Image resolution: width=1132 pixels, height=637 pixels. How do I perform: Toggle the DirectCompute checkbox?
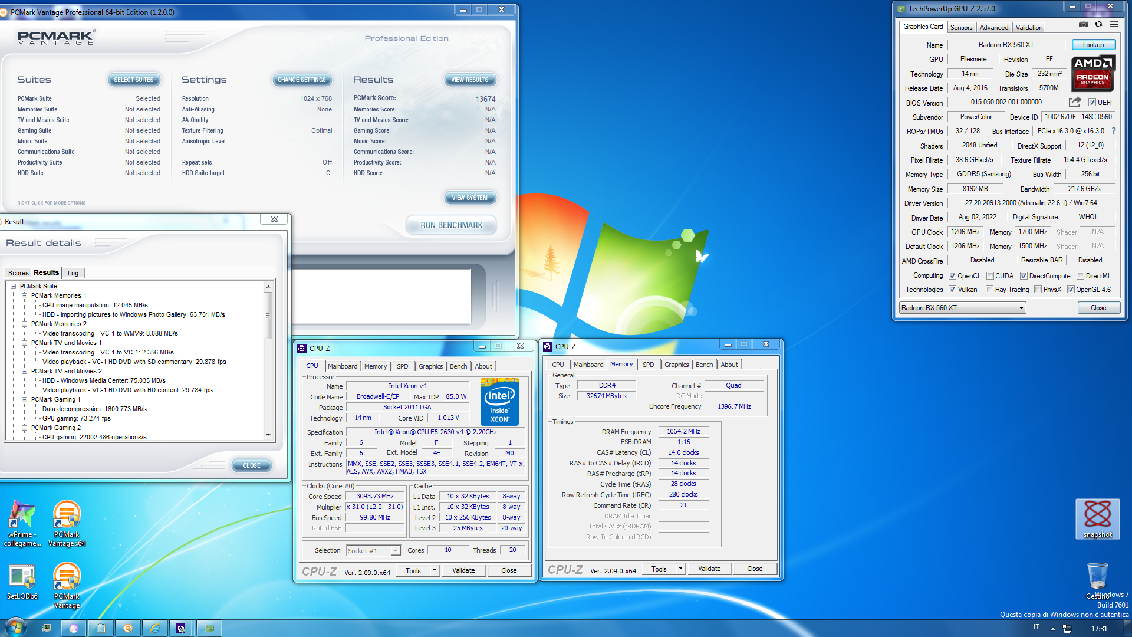[x=1024, y=276]
